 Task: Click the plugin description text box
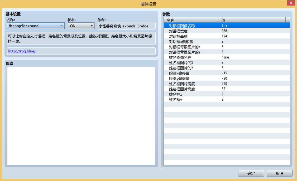(81, 38)
